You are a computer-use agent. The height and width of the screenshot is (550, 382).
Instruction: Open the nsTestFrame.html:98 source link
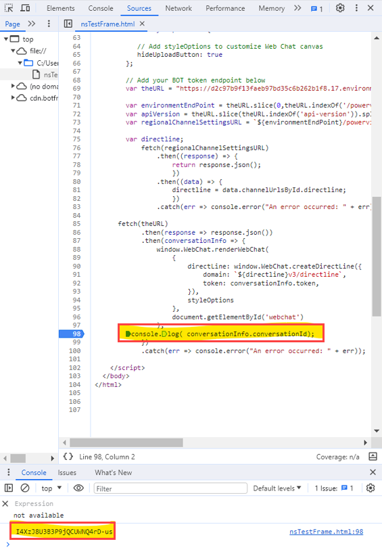pyautogui.click(x=327, y=532)
